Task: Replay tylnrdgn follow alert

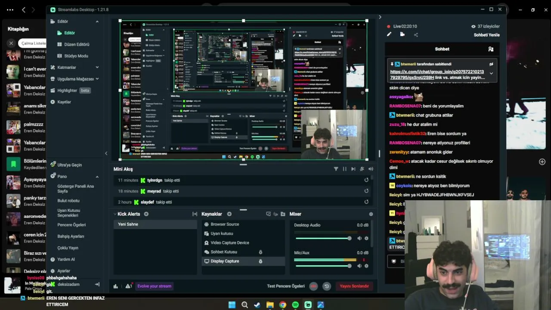Action: pyautogui.click(x=366, y=180)
